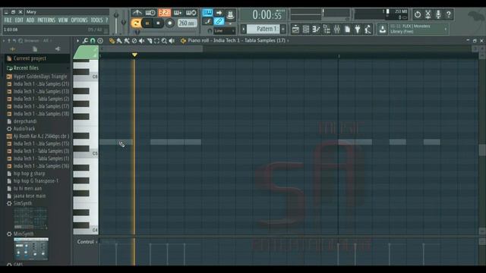Click the content library download icon
486x273 pixels.
point(383,30)
